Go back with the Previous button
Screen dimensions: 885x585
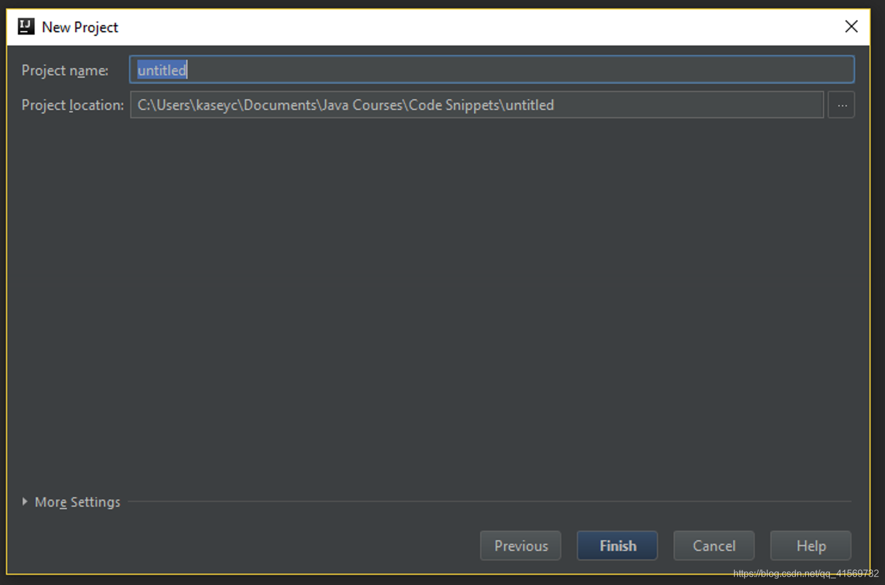tap(521, 546)
